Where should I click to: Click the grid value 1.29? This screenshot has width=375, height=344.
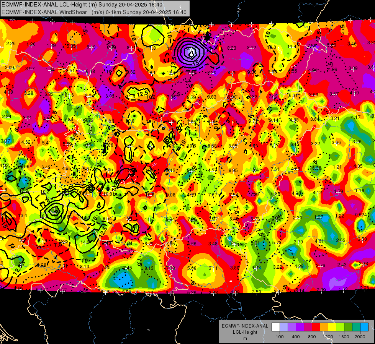click(x=51, y=45)
